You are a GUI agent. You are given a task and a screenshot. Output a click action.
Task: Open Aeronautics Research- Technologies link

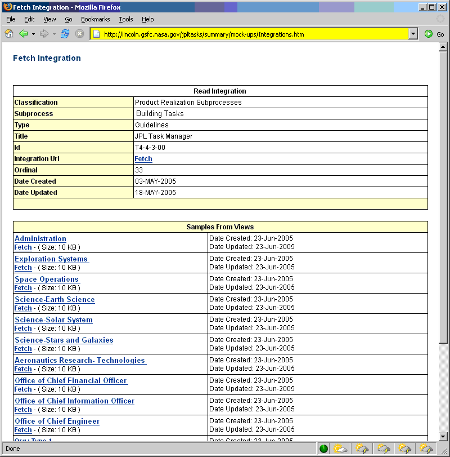coord(80,360)
